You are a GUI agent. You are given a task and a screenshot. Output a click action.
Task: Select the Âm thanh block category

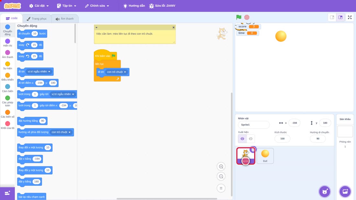click(x=7, y=54)
